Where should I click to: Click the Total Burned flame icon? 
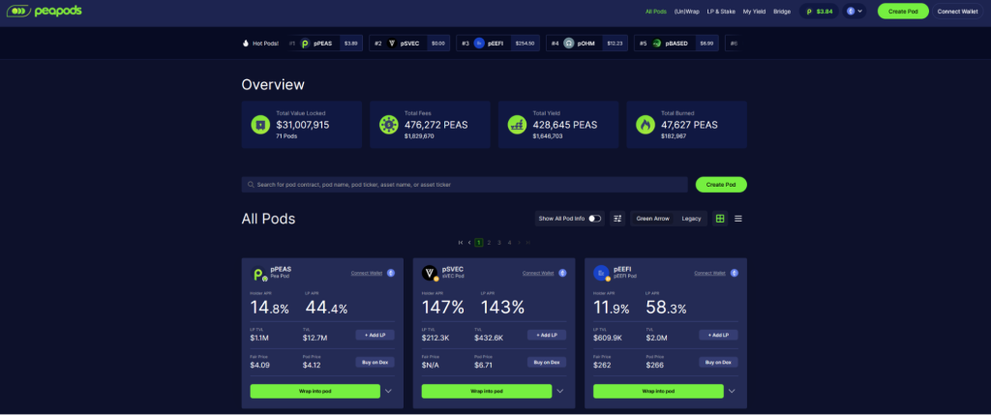(646, 125)
